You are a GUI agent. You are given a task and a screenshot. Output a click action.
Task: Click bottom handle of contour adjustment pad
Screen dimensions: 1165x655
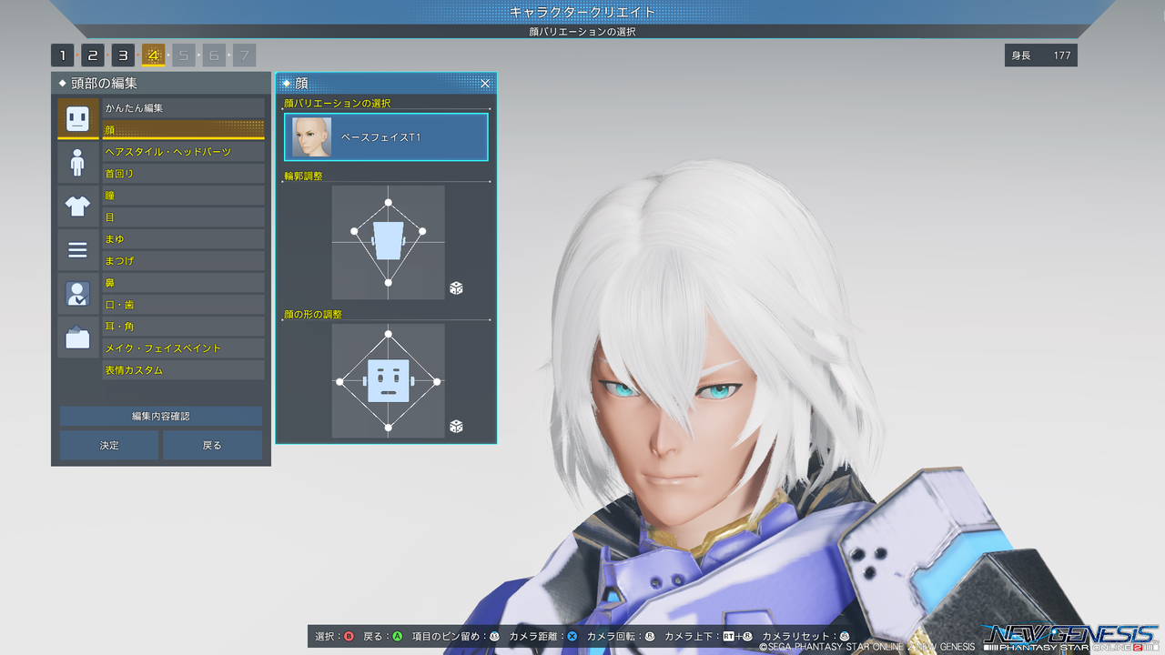tap(389, 283)
